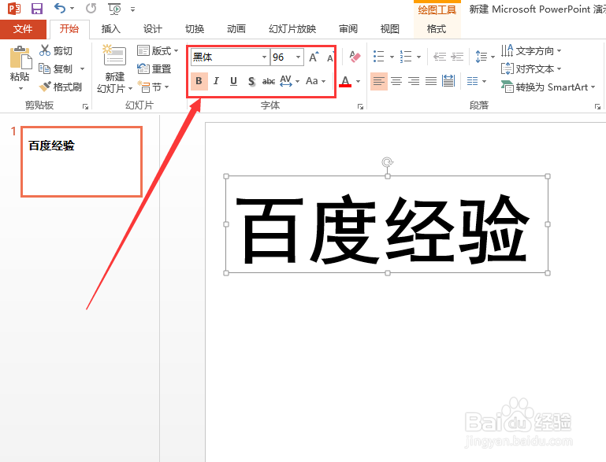Viewport: 606px width, 462px height.
Task: Switch to the 插入 tab
Action: (x=111, y=29)
